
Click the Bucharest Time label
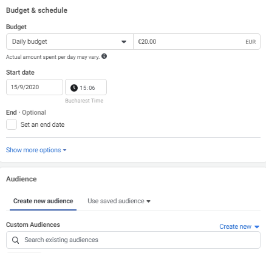click(84, 101)
